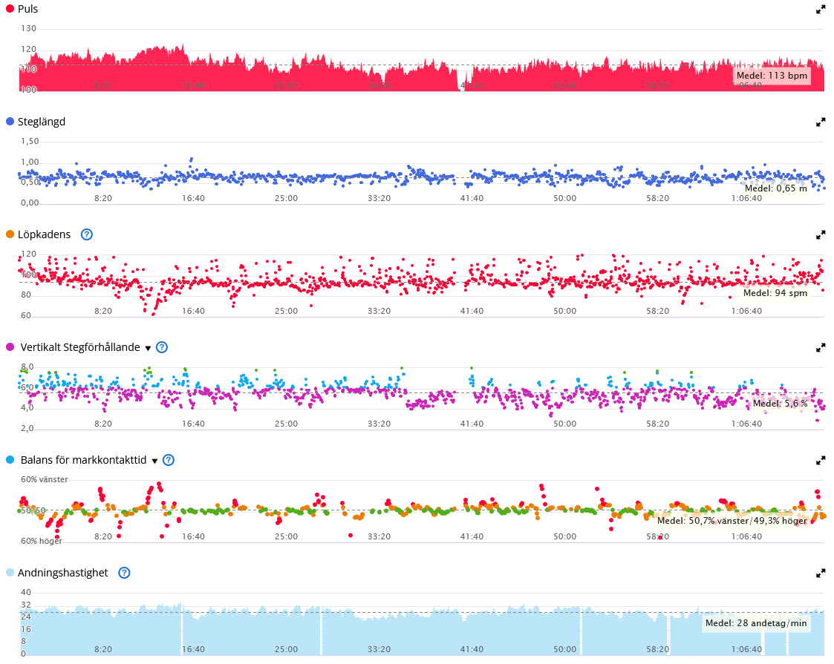The image size is (834, 664).
Task: Click the 130 y-axis value on Puls
Action: click(x=29, y=28)
